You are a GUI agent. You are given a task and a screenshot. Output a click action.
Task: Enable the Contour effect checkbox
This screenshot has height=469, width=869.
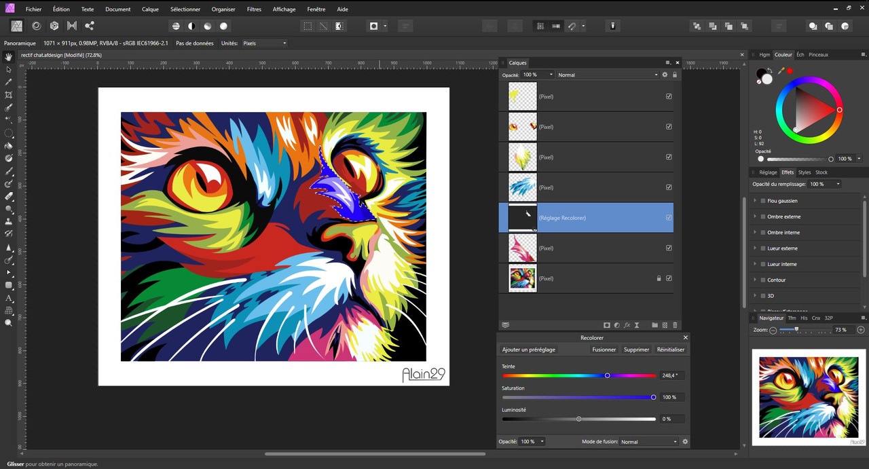tap(763, 280)
